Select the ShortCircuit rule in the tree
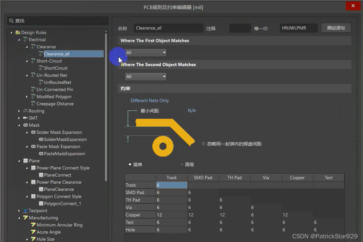Image resolution: width=363 pixels, height=242 pixels. [55, 68]
